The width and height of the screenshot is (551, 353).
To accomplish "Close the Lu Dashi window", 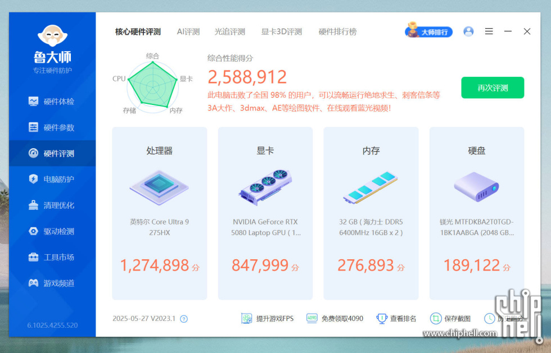I will (527, 31).
